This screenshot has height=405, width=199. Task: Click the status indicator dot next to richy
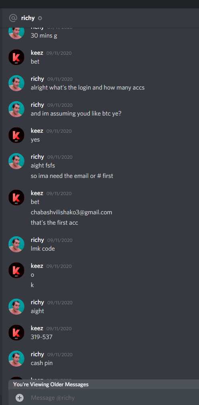tap(40, 18)
